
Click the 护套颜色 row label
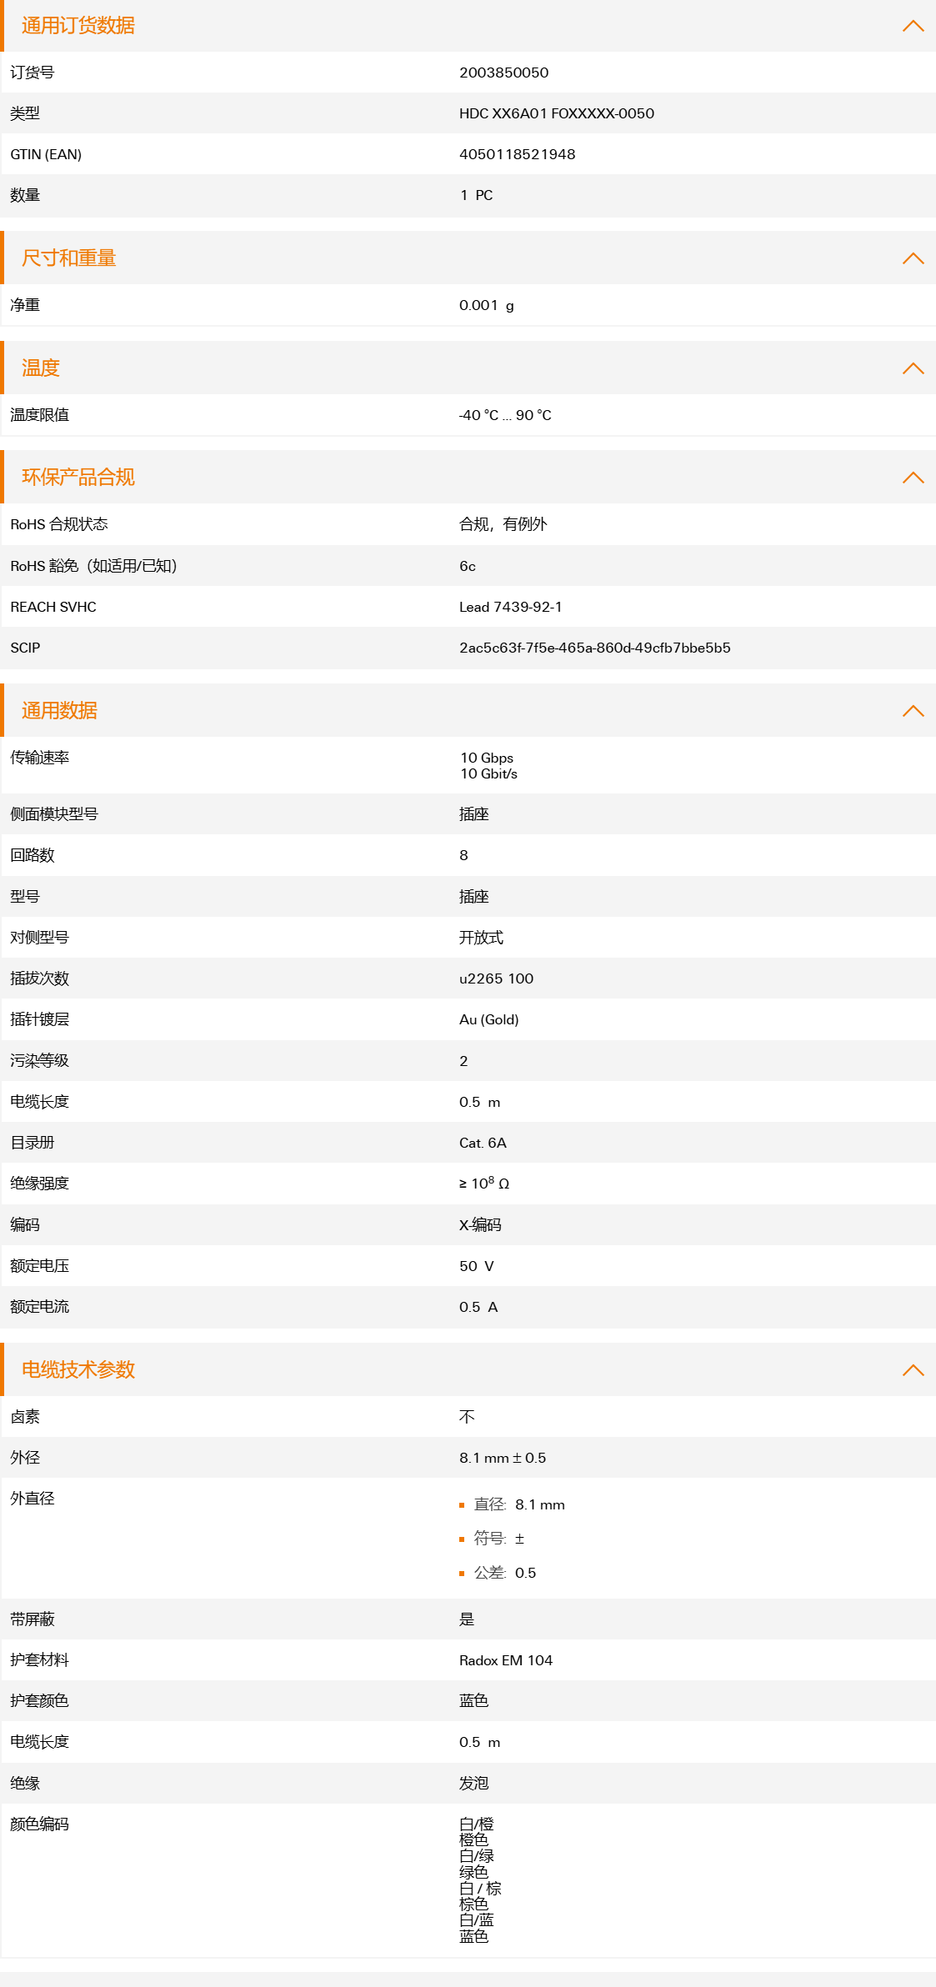click(x=39, y=1701)
